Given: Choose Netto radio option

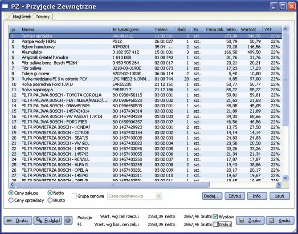Looking at the screenshot, I should [x=56, y=193].
